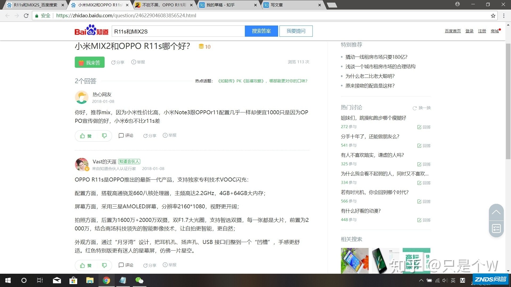Viewport: 511px width, 287px height.
Task: Toggle the 英 input language indicator
Action: [453, 280]
